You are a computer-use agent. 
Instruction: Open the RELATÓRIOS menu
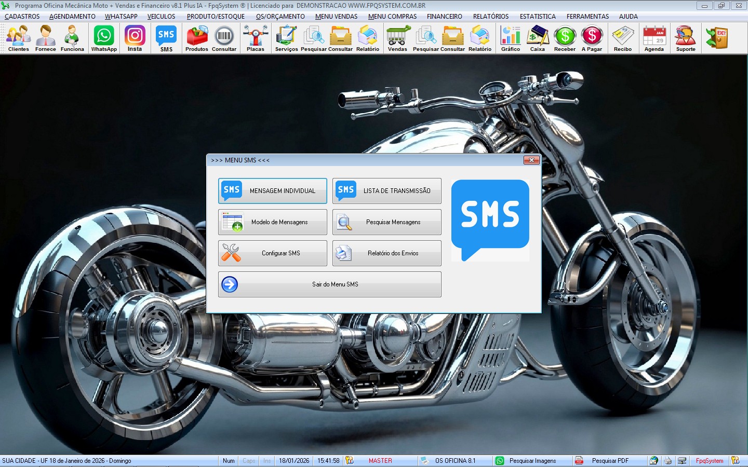pos(490,17)
